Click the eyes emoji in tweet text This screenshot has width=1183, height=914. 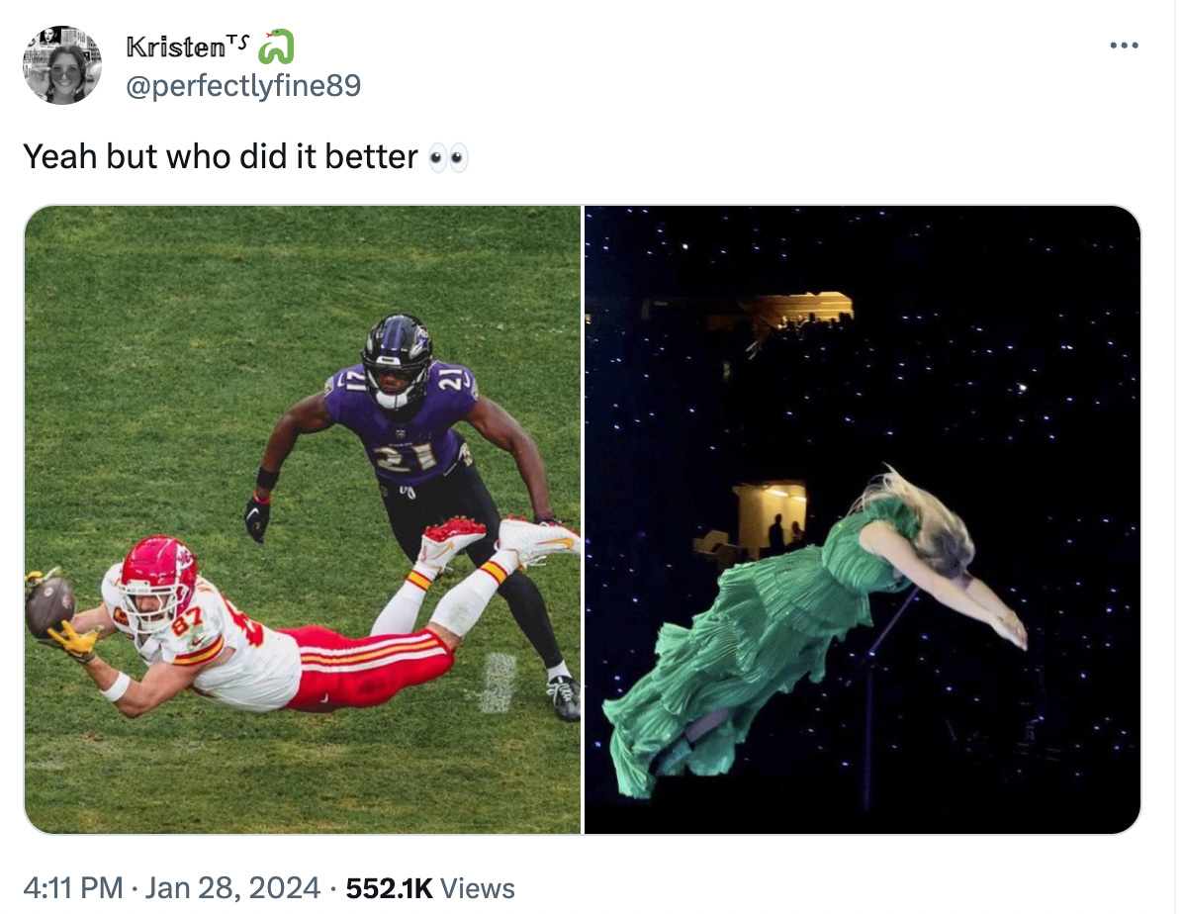448,157
